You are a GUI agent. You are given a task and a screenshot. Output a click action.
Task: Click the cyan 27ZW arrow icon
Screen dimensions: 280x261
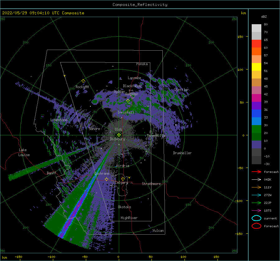coord(256,195)
